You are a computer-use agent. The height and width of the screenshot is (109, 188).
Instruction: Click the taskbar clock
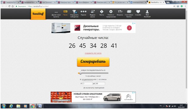pyautogui.click(x=181, y=106)
